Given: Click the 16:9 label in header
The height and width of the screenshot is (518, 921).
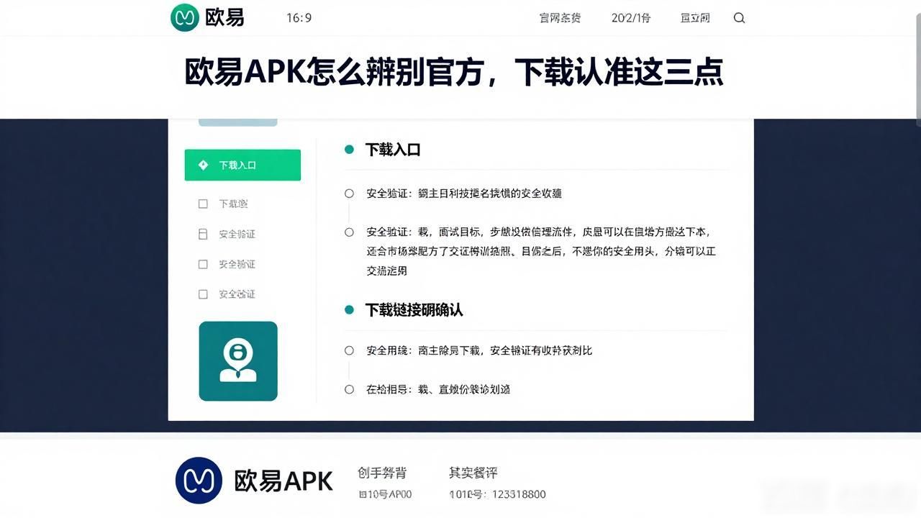Looking at the screenshot, I should (299, 18).
